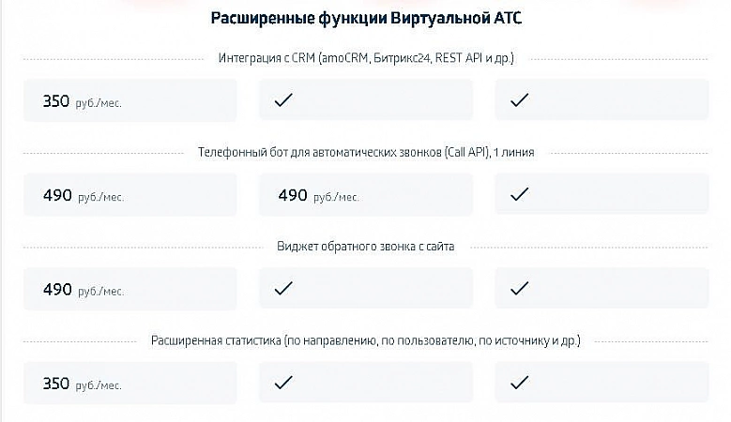This screenshot has height=422, width=731.
Task: Click the 'Расширенные функции Виртуальной АТС' title
Action: (365, 19)
